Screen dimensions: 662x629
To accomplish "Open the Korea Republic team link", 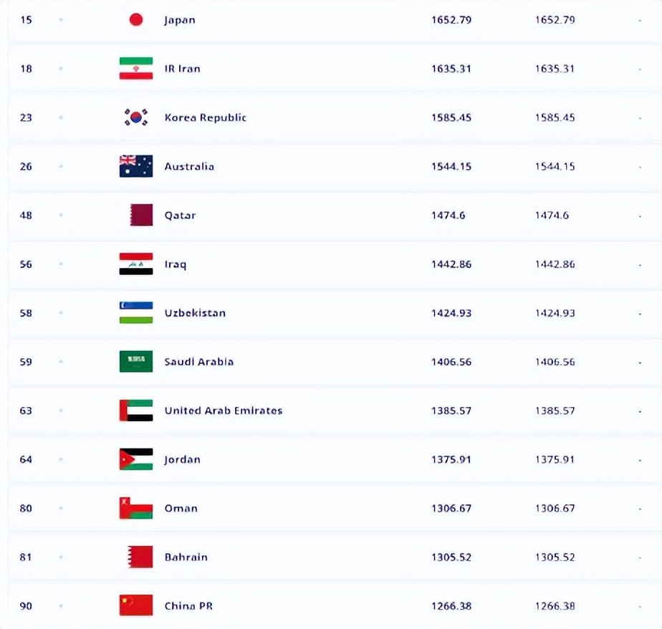I will [206, 117].
